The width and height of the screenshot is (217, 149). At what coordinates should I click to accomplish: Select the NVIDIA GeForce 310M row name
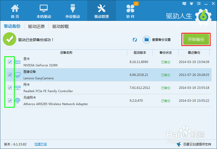pos(40,65)
